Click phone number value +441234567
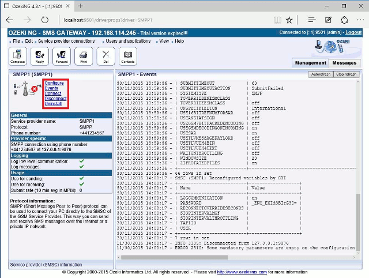Image resolution: width=369 pixels, height=278 pixels. [92, 133]
